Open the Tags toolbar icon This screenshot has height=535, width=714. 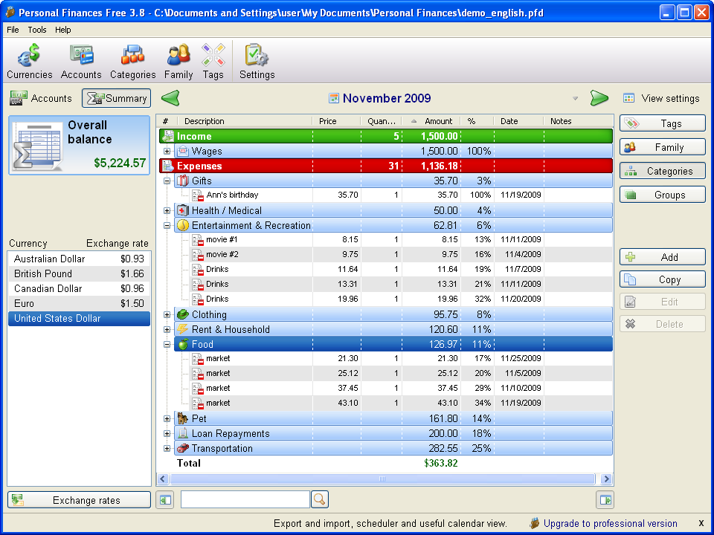pyautogui.click(x=213, y=62)
